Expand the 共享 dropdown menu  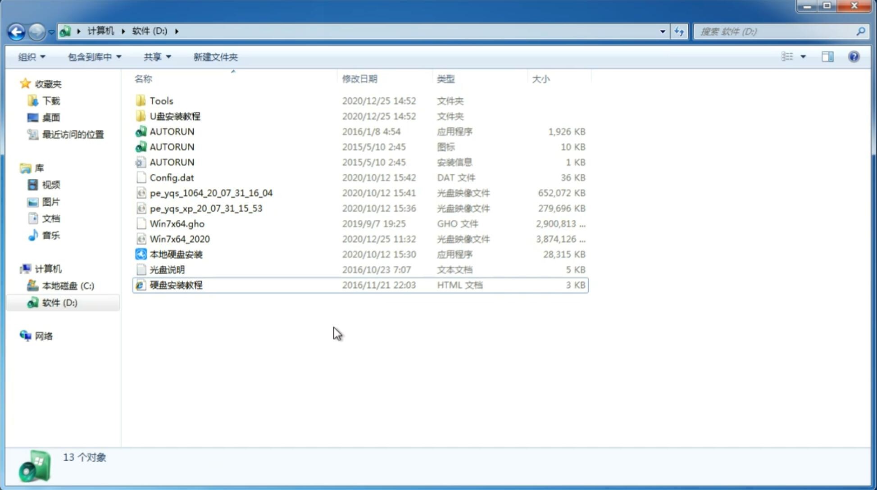coord(156,57)
